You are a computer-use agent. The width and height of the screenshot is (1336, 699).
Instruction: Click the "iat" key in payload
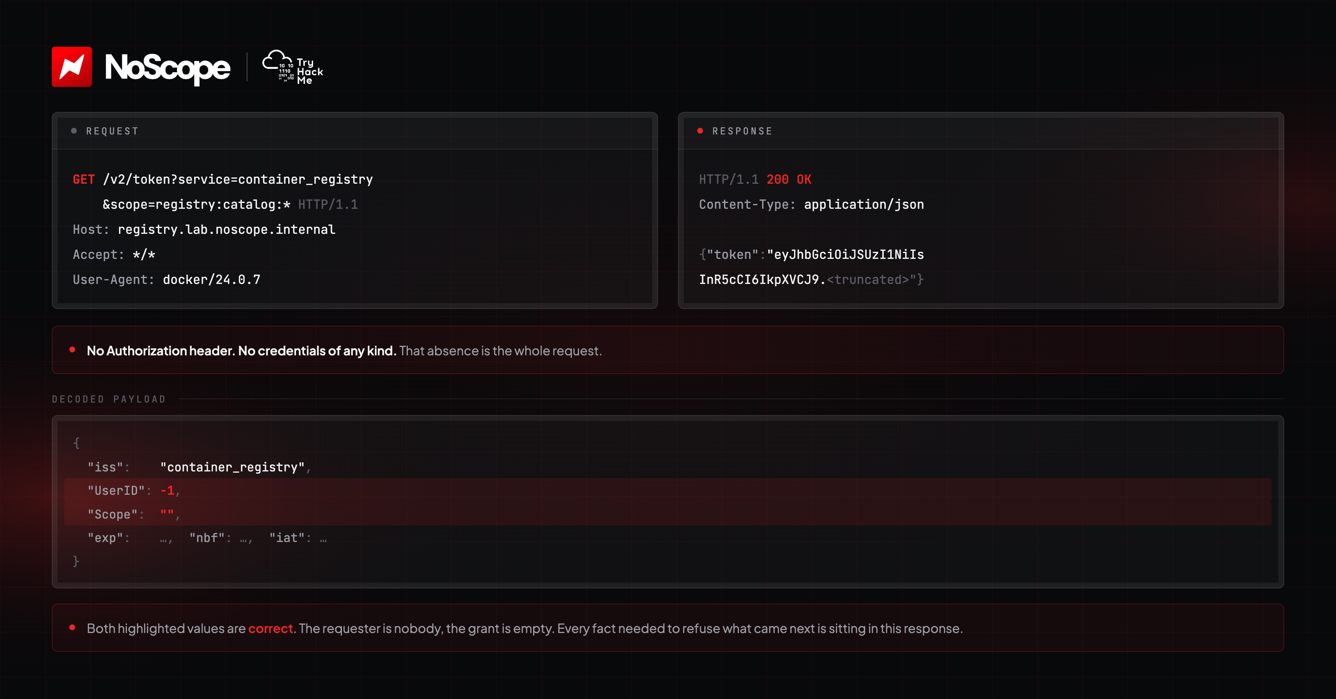[x=287, y=538]
